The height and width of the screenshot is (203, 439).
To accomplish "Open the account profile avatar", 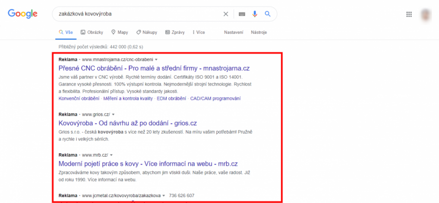I will click(425, 14).
